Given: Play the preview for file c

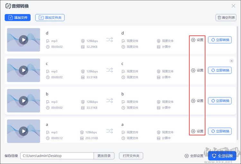Looking at the screenshot, I should [x=23, y=70].
